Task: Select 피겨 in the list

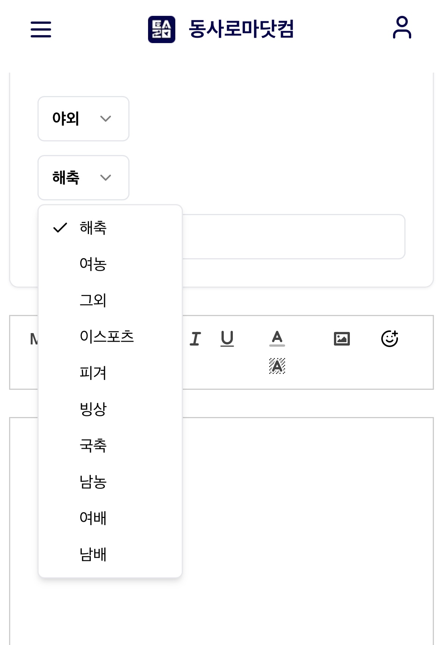Action: (93, 373)
